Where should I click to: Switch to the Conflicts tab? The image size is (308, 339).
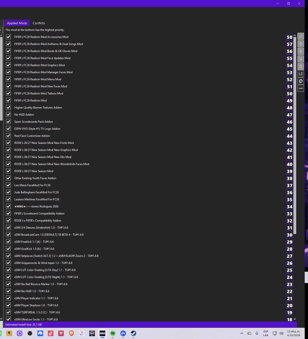[39, 23]
